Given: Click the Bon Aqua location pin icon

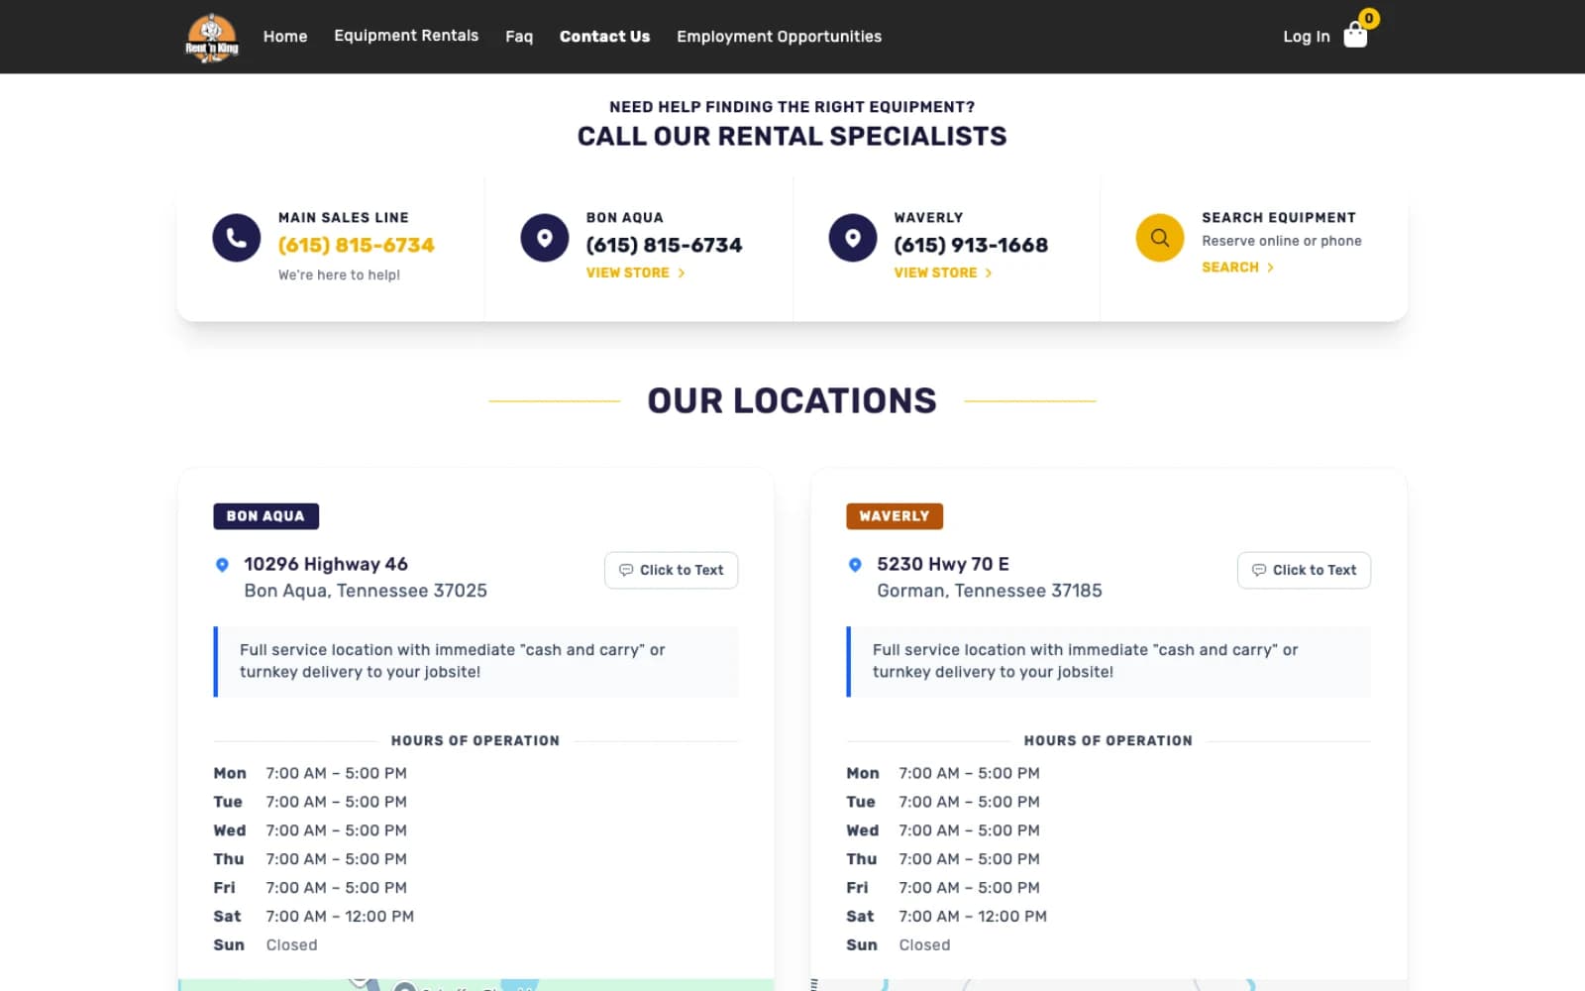Looking at the screenshot, I should (544, 238).
